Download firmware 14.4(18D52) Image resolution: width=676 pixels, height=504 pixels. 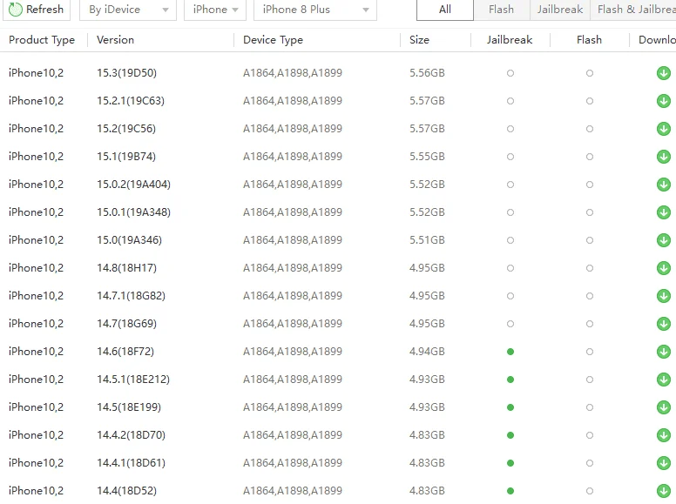pyautogui.click(x=664, y=491)
